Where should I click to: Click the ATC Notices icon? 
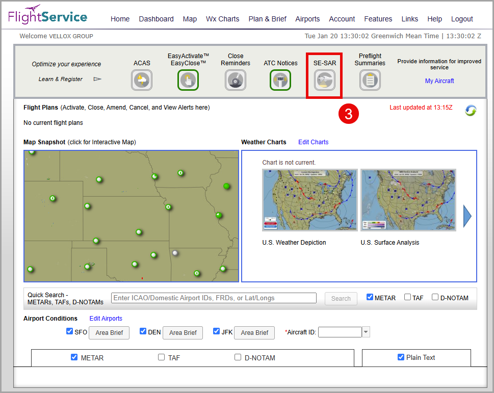click(280, 81)
